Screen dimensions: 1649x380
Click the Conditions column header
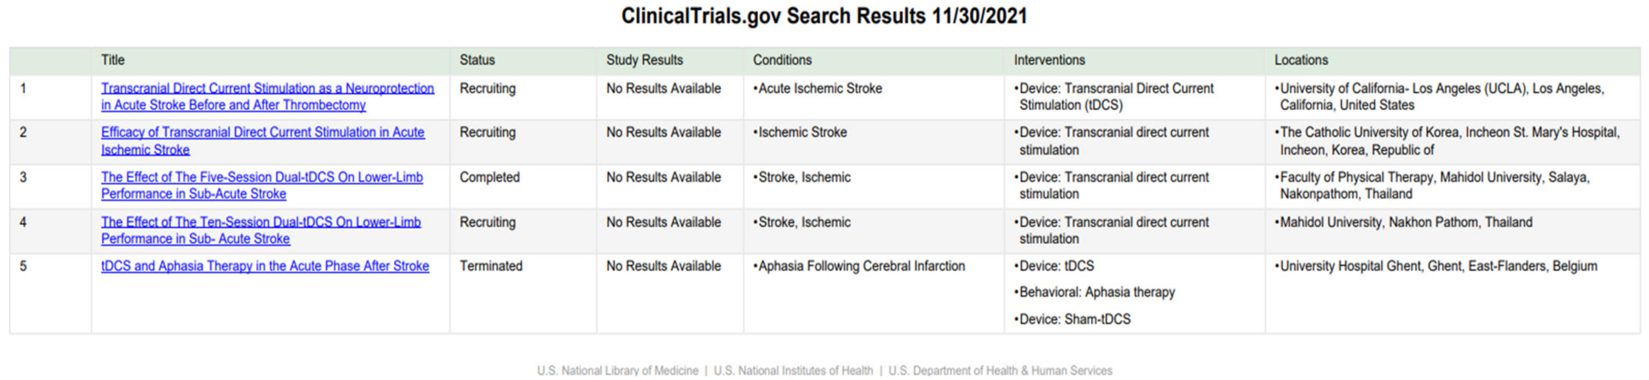click(782, 60)
